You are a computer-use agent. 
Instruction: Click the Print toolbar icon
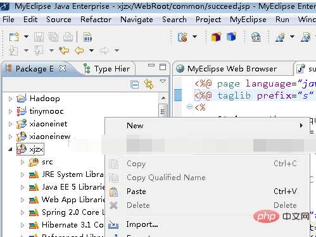68,37
